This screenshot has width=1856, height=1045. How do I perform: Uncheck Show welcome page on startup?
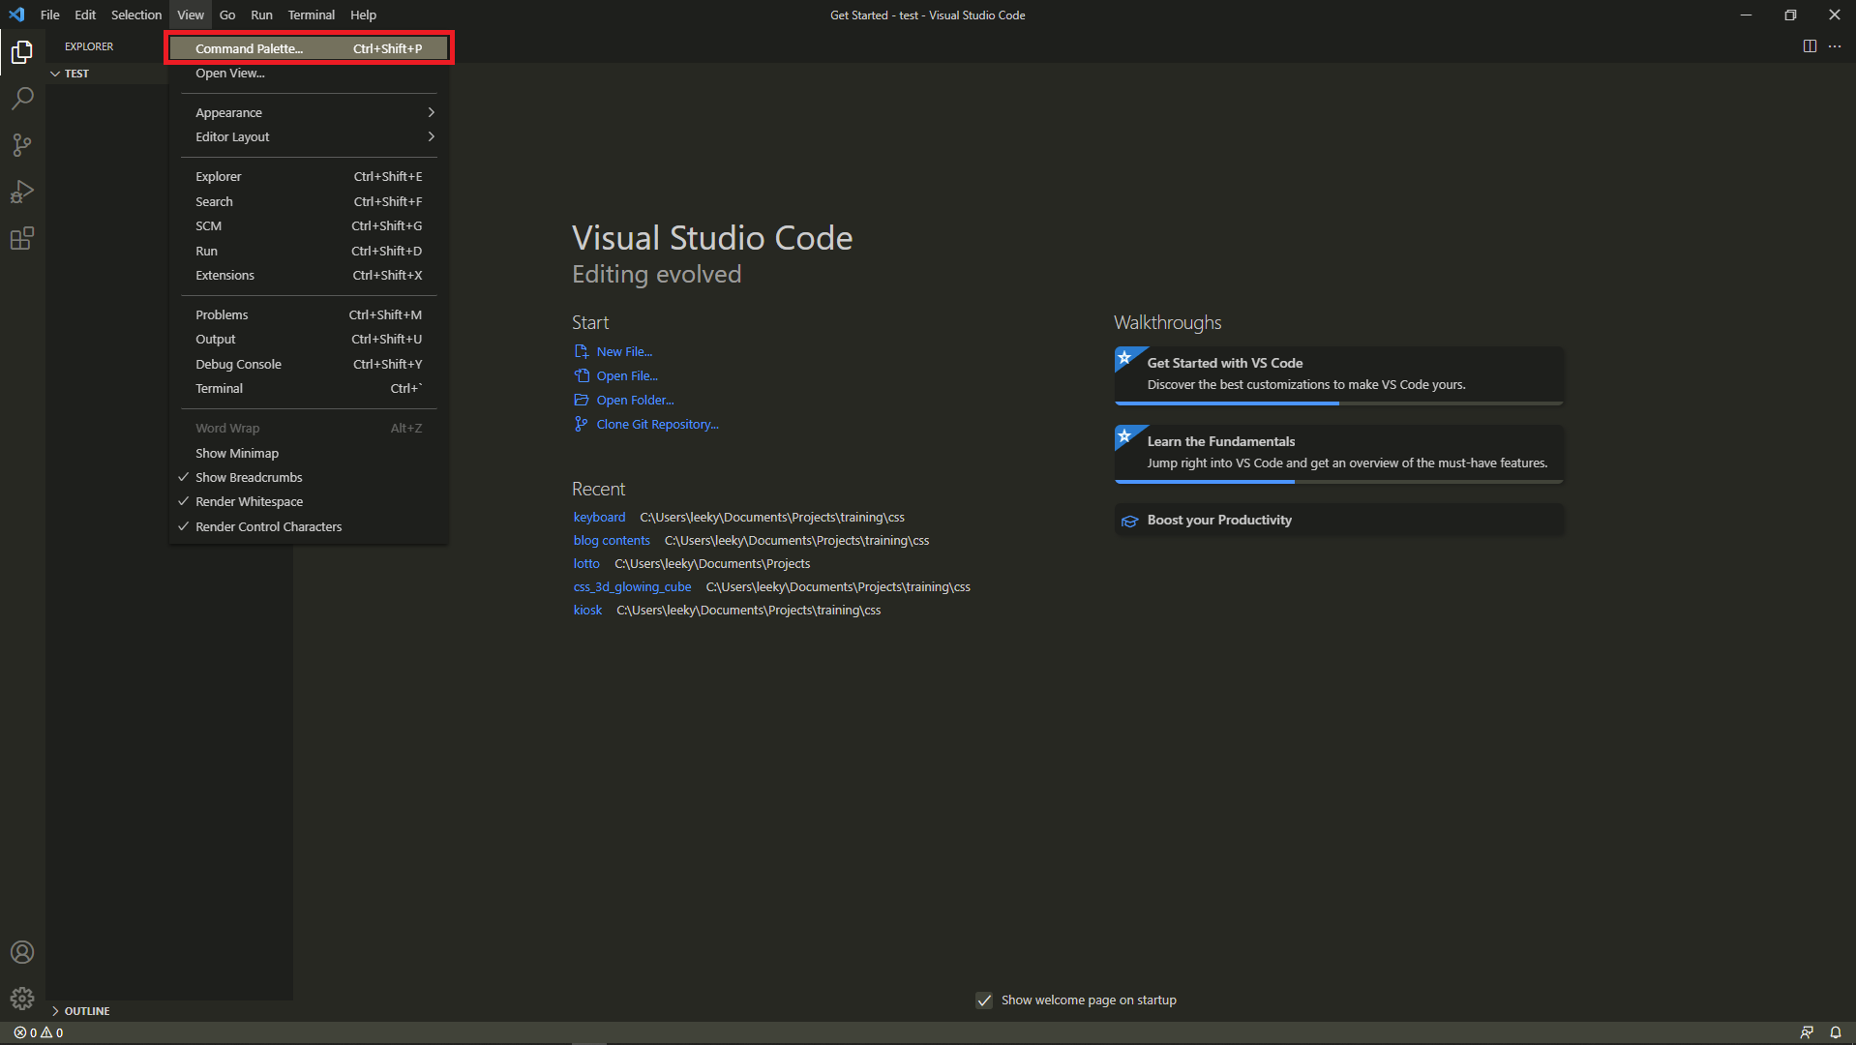(984, 1000)
